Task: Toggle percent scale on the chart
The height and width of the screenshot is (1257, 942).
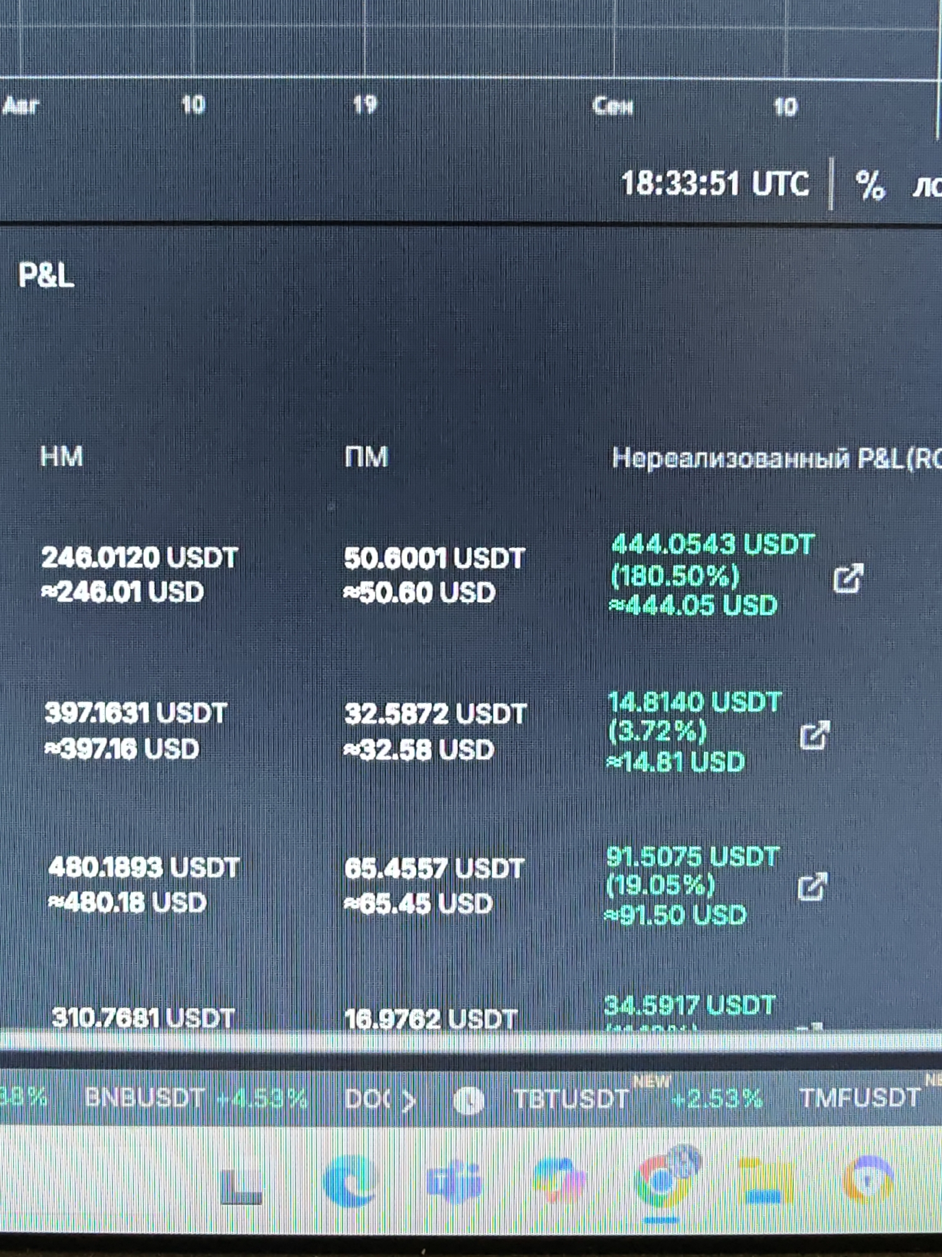Action: pos(870,185)
